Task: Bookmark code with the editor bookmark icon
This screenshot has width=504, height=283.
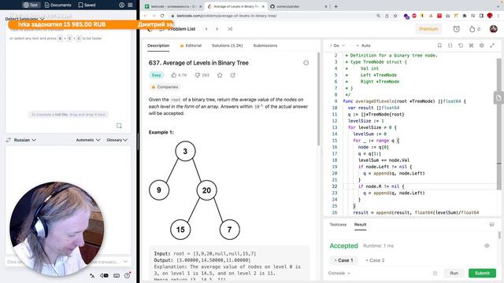Action: coord(439,46)
